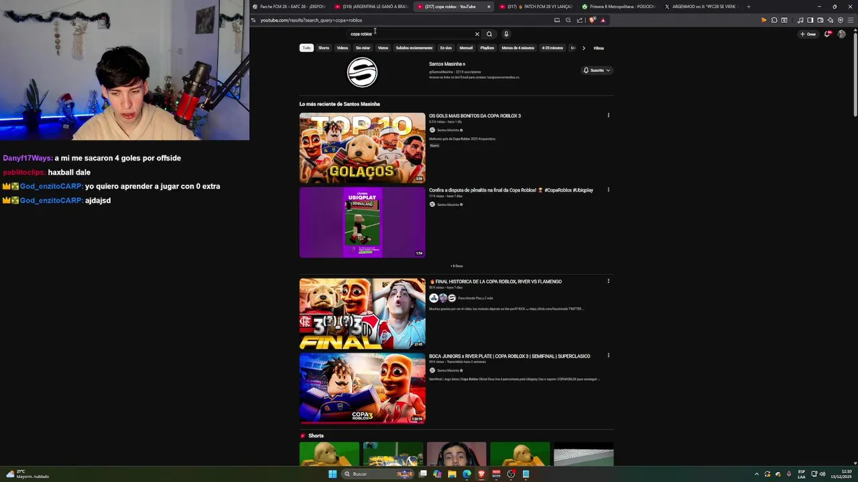Open options for FINAL HISTORICA video
Viewport: 858px width, 482px height.
(609, 281)
